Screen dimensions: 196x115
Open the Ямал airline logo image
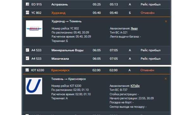tap(34, 29)
